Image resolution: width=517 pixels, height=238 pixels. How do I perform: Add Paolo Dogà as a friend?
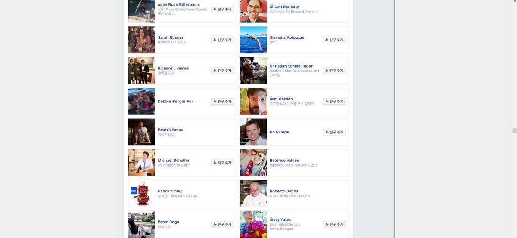(222, 224)
